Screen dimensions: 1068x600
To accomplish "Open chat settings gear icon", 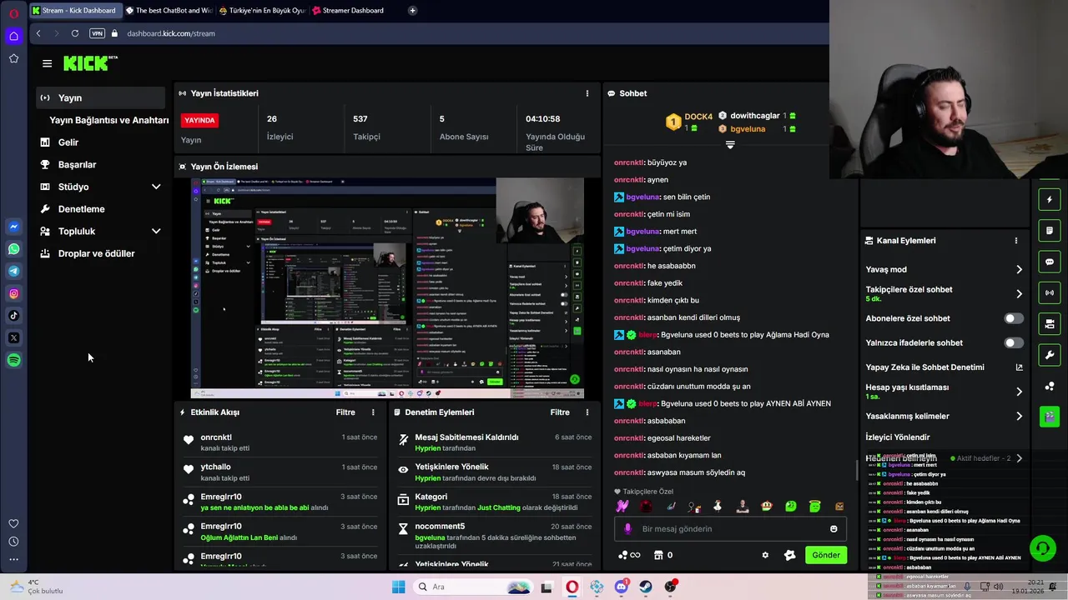I will pyautogui.click(x=765, y=555).
